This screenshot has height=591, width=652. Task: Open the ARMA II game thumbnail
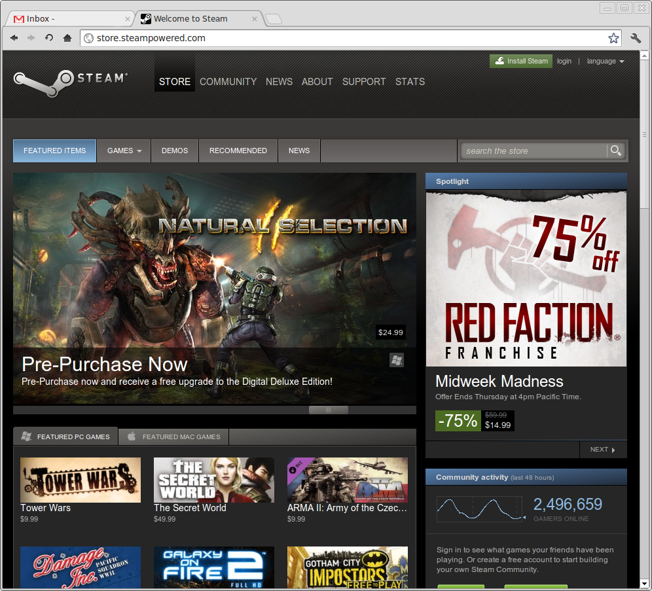(348, 480)
